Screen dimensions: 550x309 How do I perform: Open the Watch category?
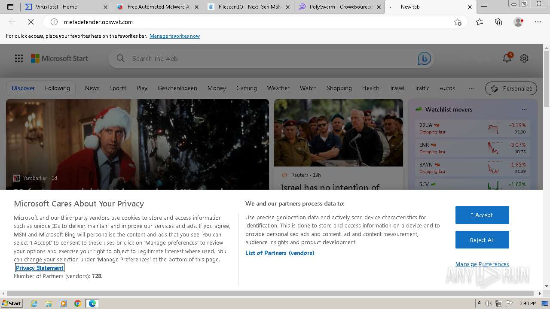[x=308, y=88]
